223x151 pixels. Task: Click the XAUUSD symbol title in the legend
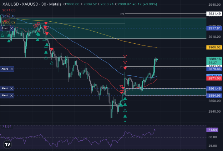click(32, 4)
